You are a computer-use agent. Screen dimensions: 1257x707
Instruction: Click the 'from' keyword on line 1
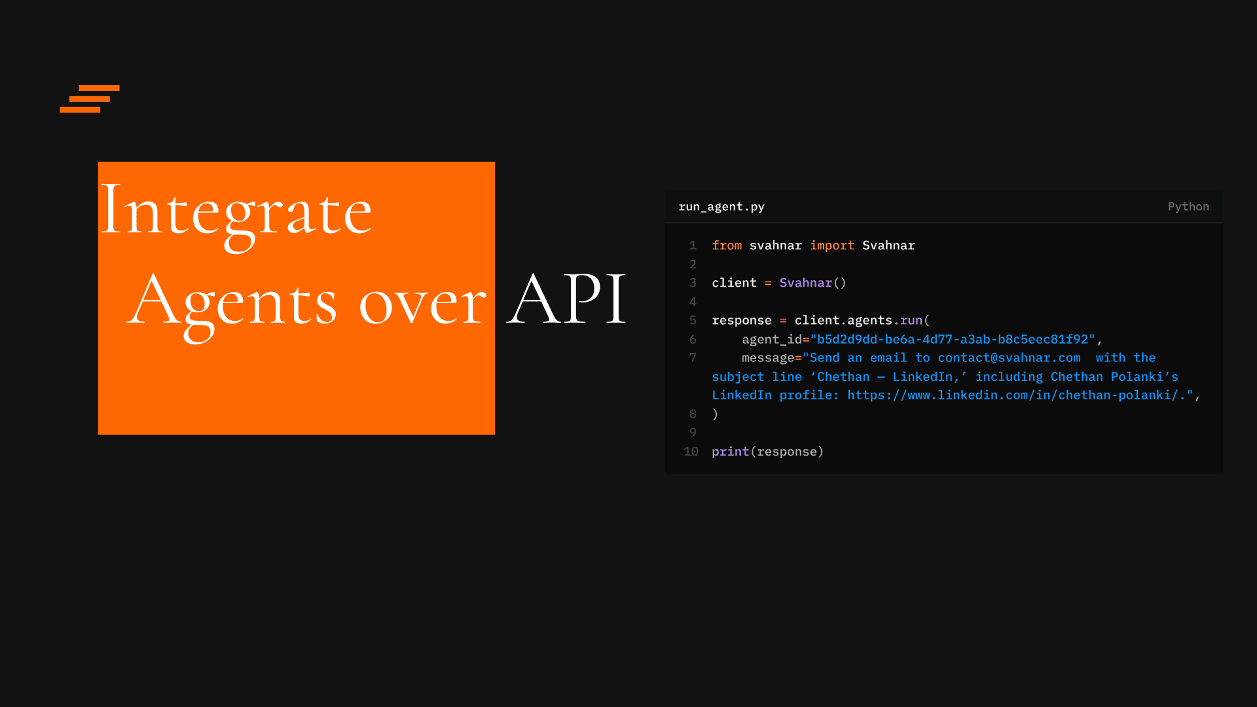727,245
